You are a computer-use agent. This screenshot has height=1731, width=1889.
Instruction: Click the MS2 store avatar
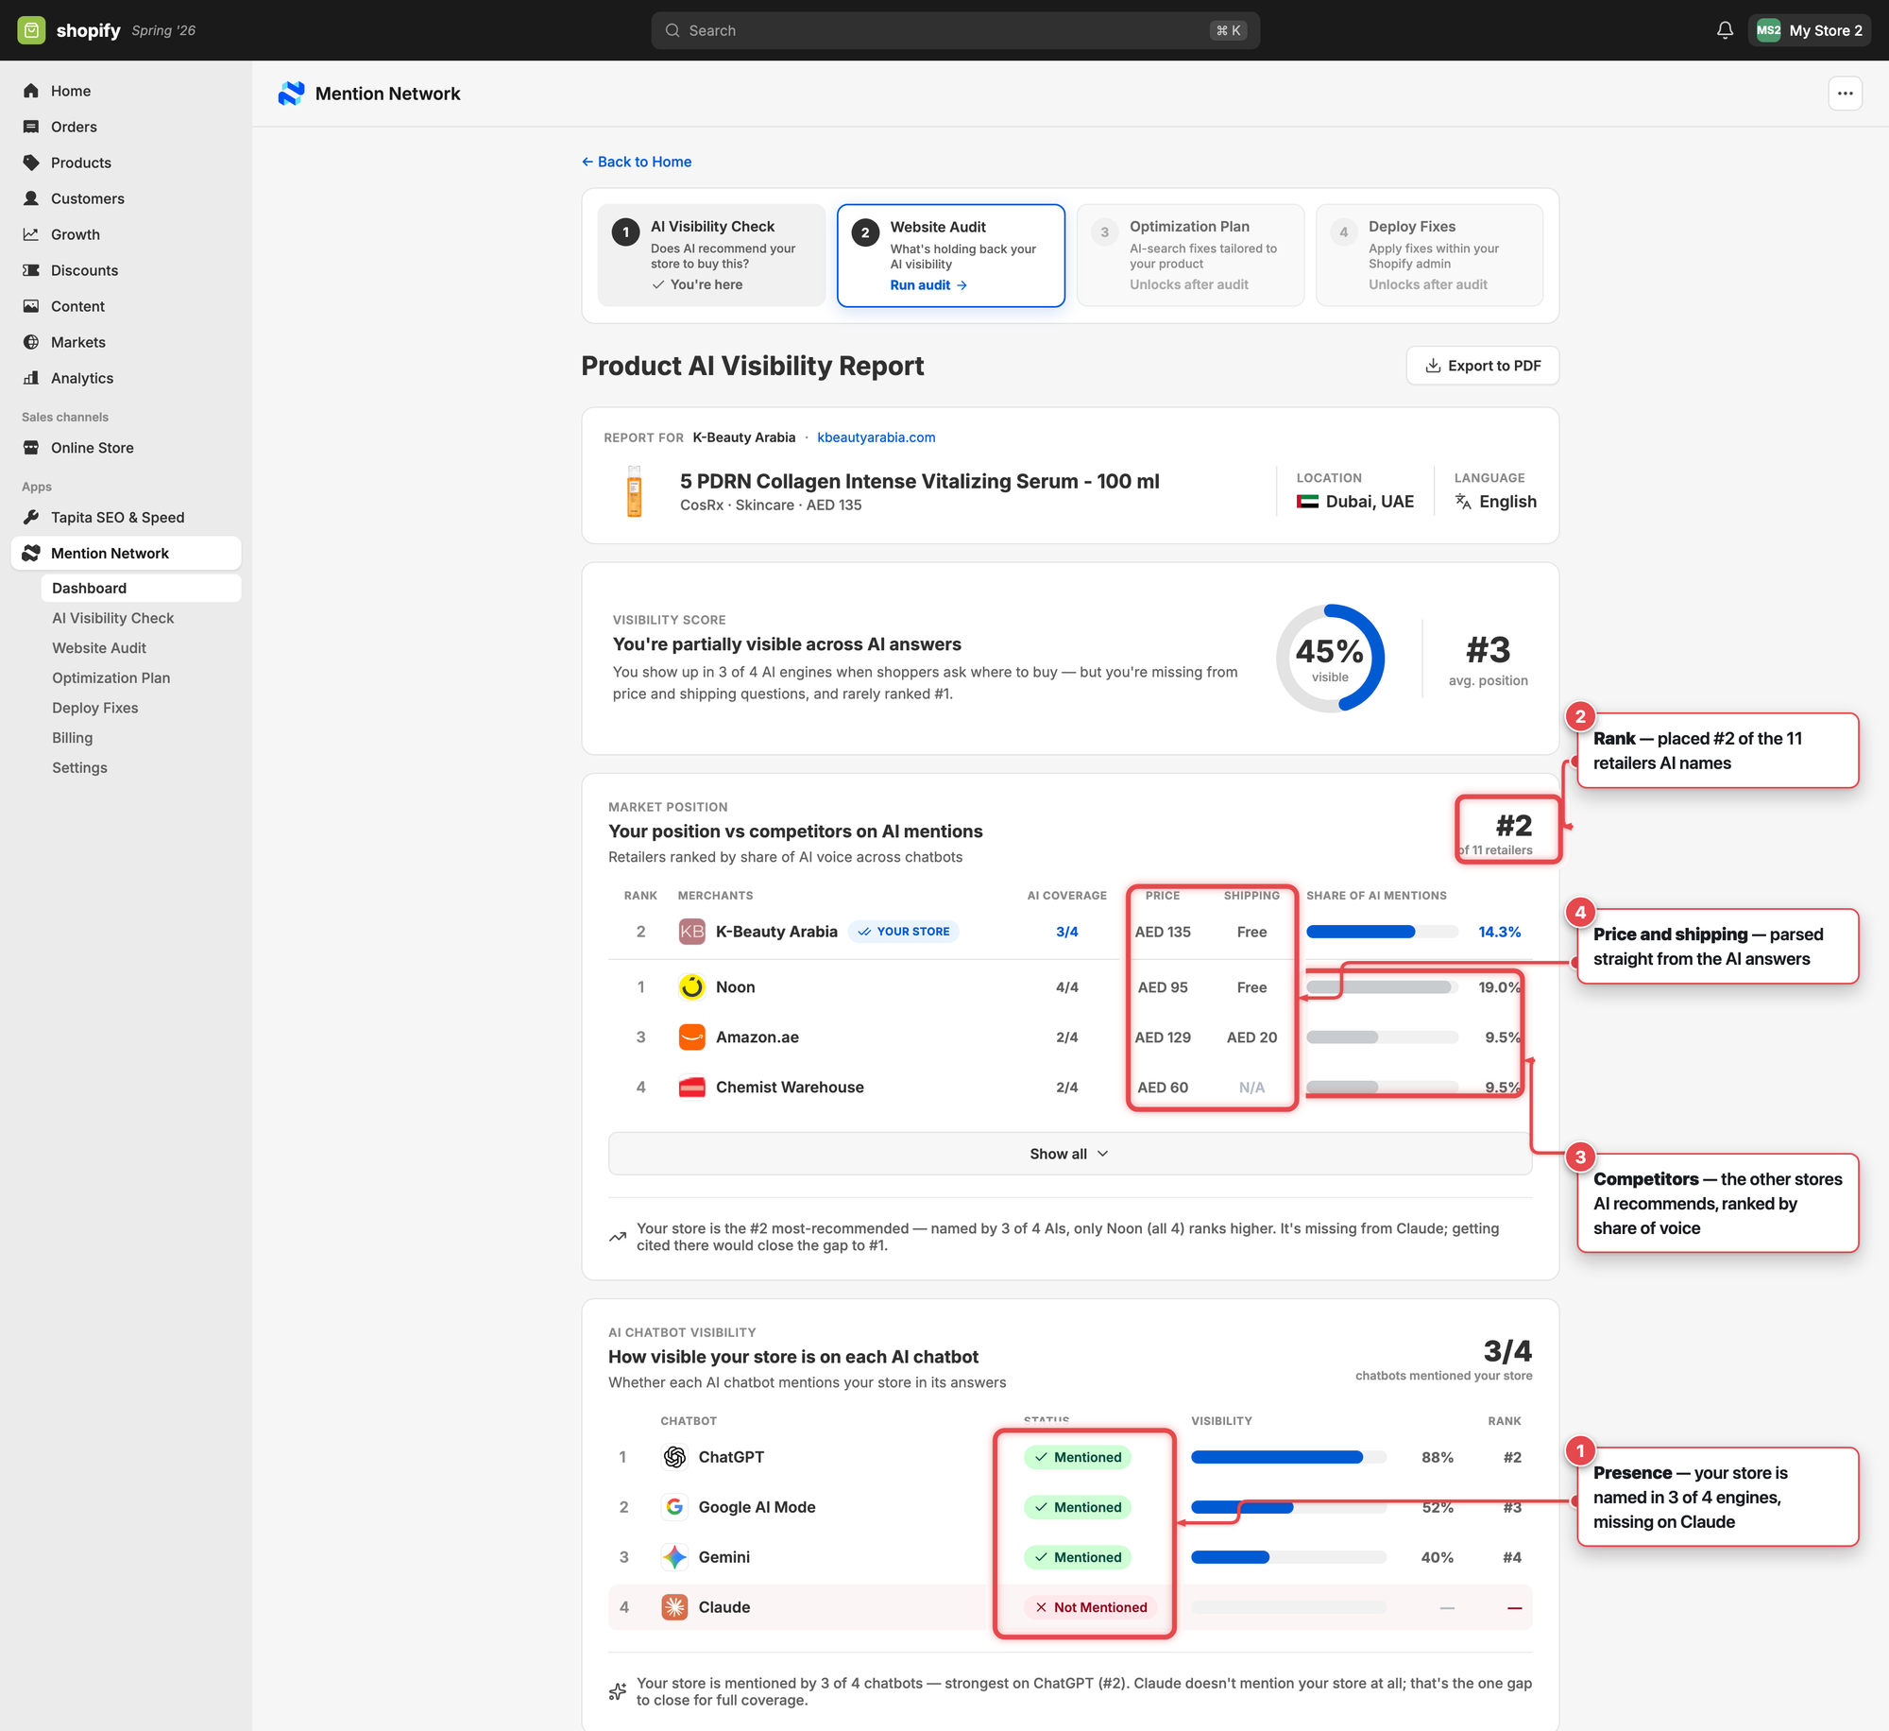pos(1768,30)
